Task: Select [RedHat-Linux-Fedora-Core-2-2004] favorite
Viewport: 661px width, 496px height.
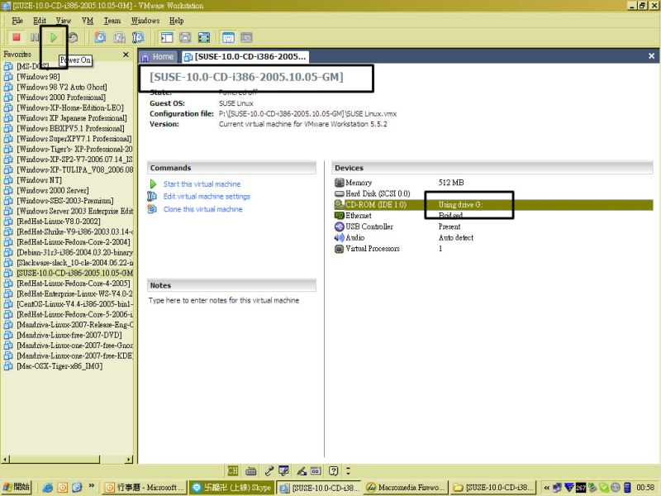Action: 74,242
